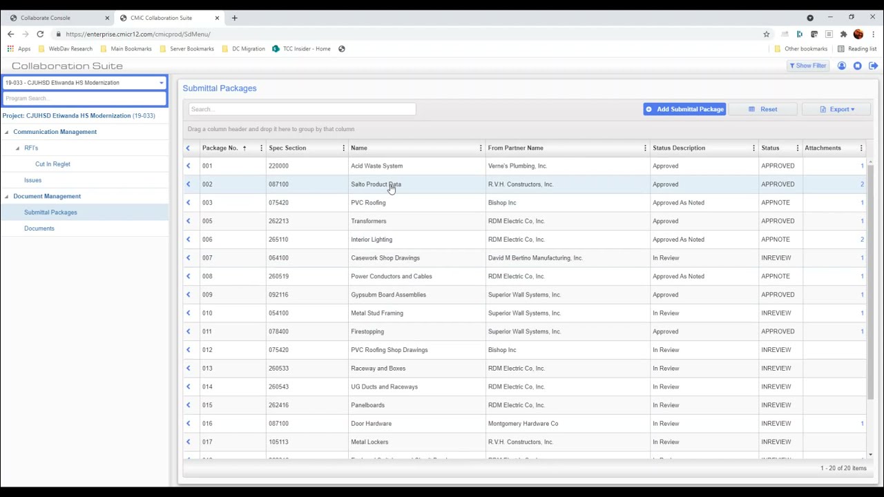Open a new browser tab
884x497 pixels.
point(234,18)
